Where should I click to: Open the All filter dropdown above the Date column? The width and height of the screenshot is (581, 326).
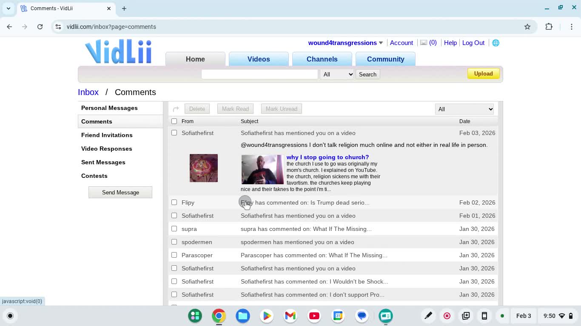click(x=464, y=109)
